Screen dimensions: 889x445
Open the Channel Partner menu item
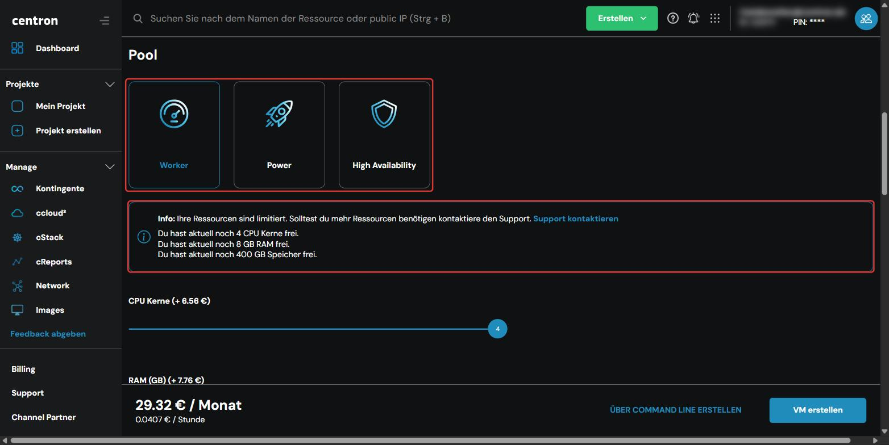[x=44, y=417]
